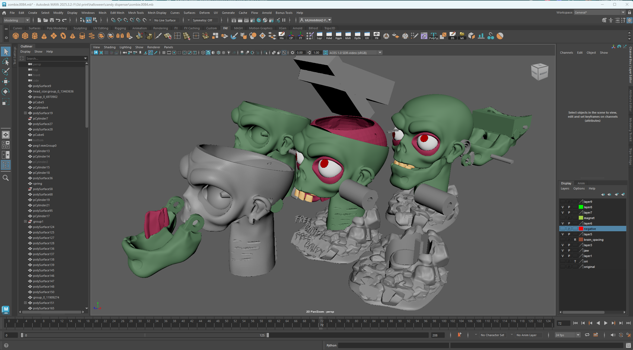This screenshot has width=633, height=350.
Task: Open the Layers menu in layer editor
Action: click(565, 188)
